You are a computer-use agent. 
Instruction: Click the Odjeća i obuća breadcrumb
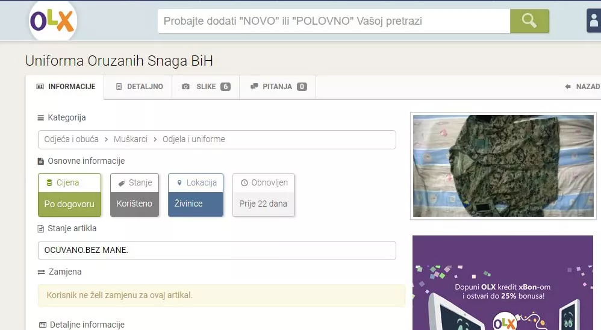coord(70,139)
